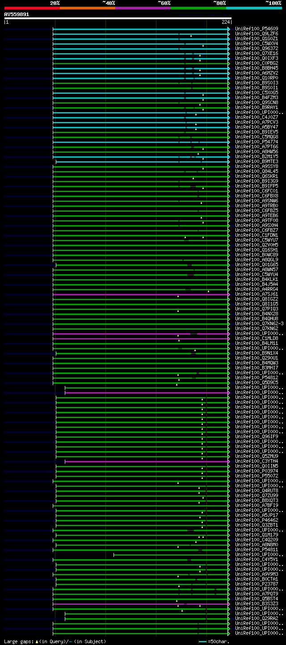Click the orange ~40% legend color segment
The image size is (286, 645).
[x=88, y=8]
